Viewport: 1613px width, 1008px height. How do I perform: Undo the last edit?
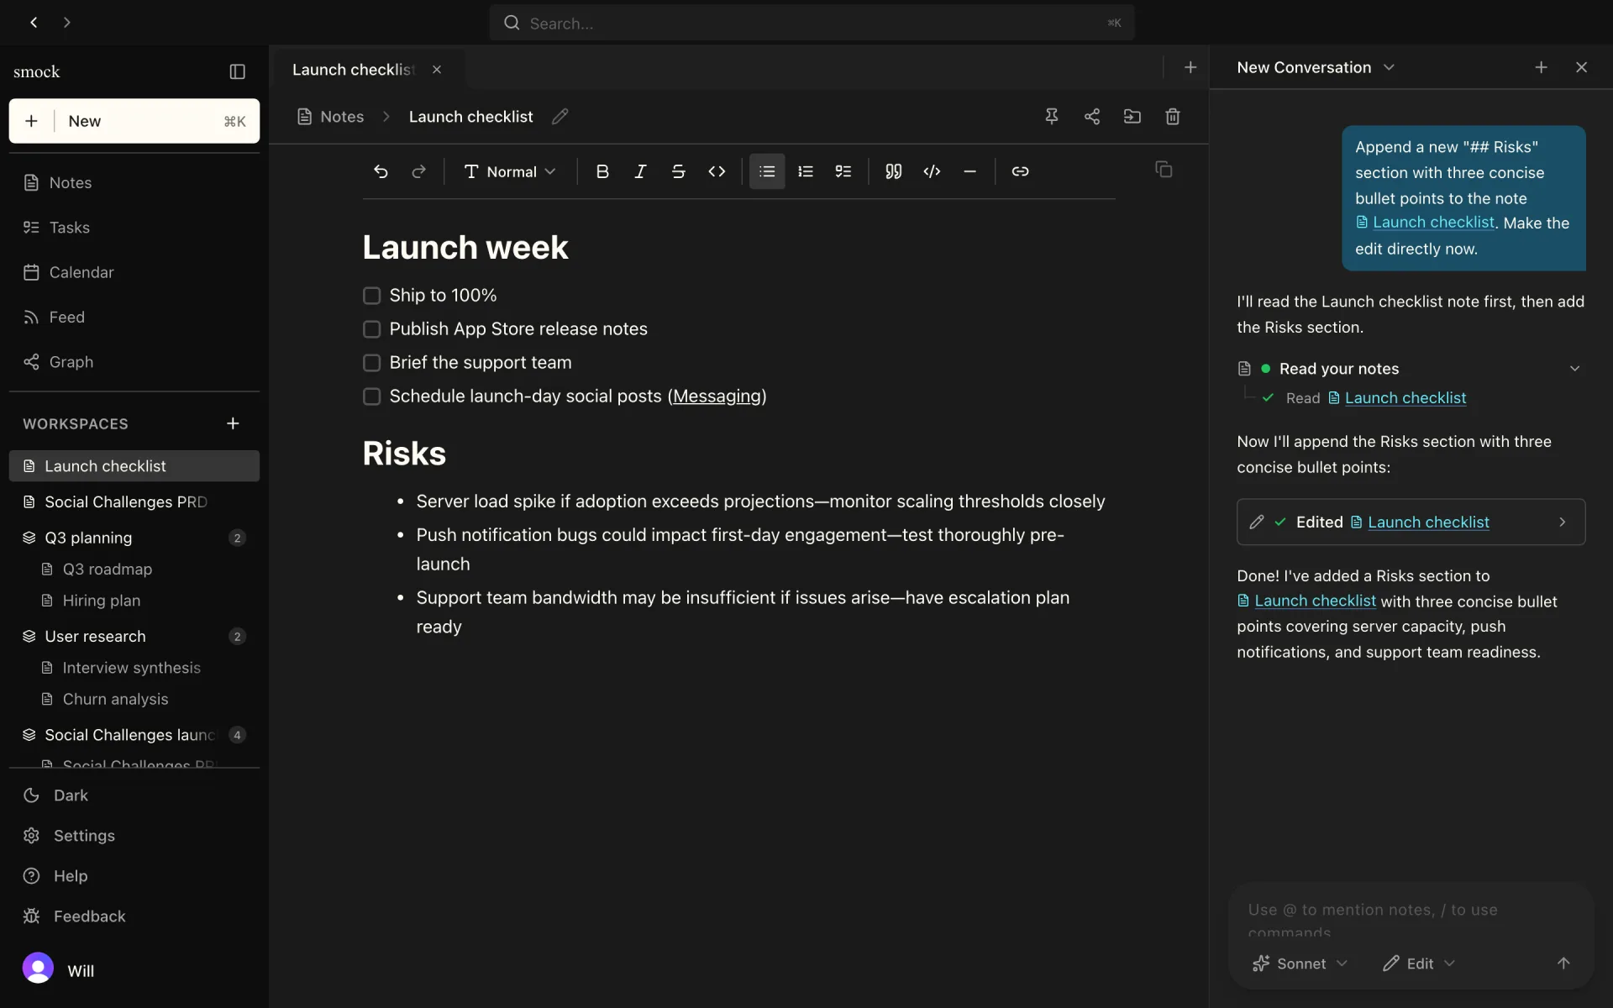pyautogui.click(x=381, y=171)
